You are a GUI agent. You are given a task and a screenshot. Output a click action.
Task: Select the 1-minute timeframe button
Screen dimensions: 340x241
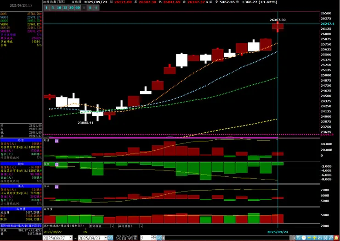46,8
